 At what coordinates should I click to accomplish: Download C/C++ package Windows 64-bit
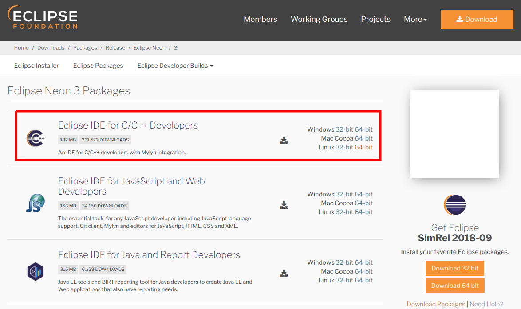363,129
